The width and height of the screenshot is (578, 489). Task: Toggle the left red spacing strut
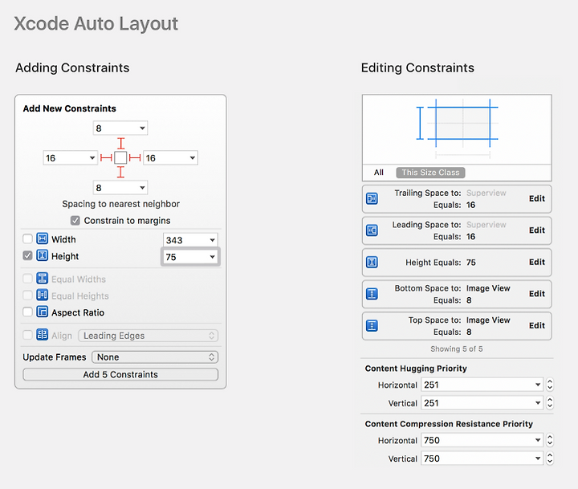coord(106,158)
